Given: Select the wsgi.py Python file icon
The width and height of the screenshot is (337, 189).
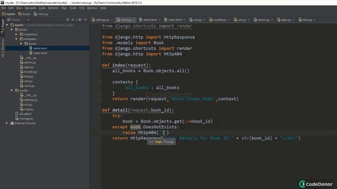Looking at the screenshot, I should tap(22, 109).
